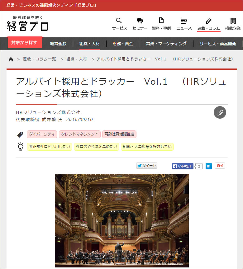
Task: Open the 資料・事例 menu label
Action: click(x=161, y=28)
